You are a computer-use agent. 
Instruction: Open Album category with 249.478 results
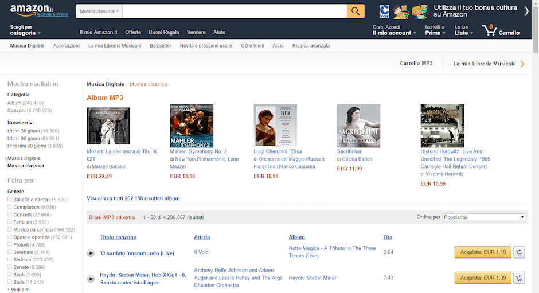point(25,103)
